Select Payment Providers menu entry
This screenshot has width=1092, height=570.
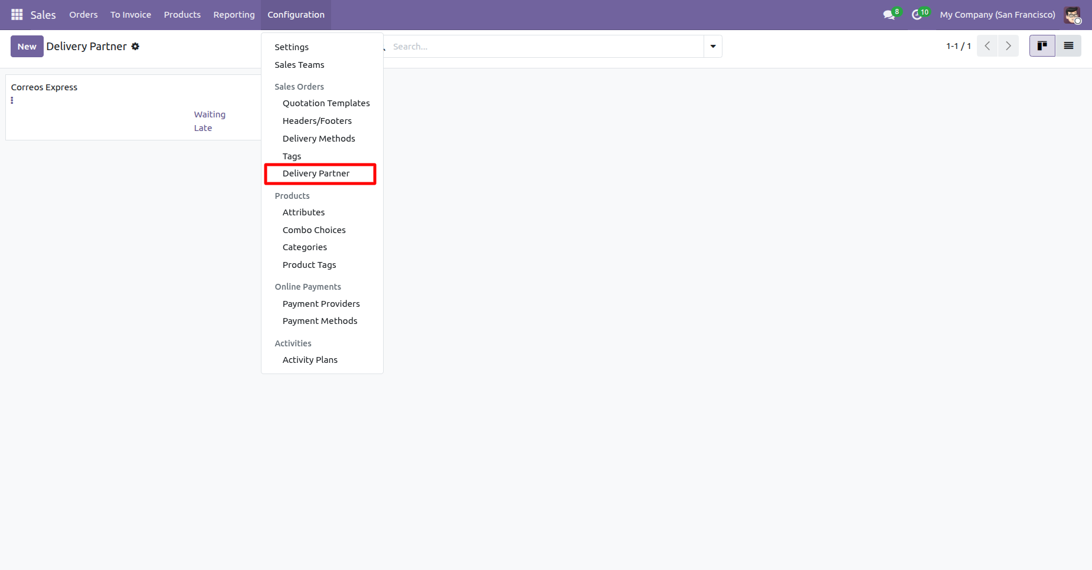[321, 304]
